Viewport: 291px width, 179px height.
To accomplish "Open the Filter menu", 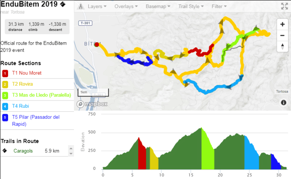I will click(x=219, y=7).
